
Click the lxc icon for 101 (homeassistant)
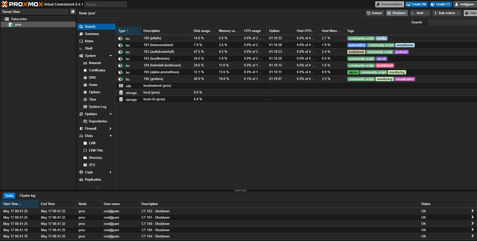(121, 45)
